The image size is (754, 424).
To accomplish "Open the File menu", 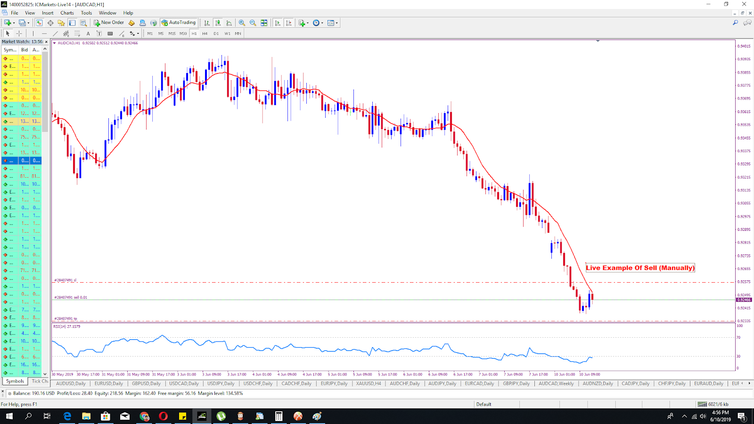I will (15, 13).
